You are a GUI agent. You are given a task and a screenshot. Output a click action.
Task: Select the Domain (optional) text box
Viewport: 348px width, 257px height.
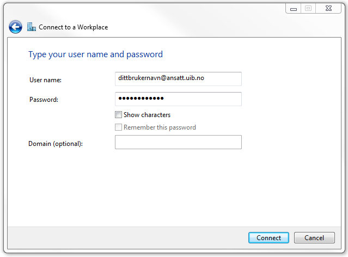(x=178, y=142)
